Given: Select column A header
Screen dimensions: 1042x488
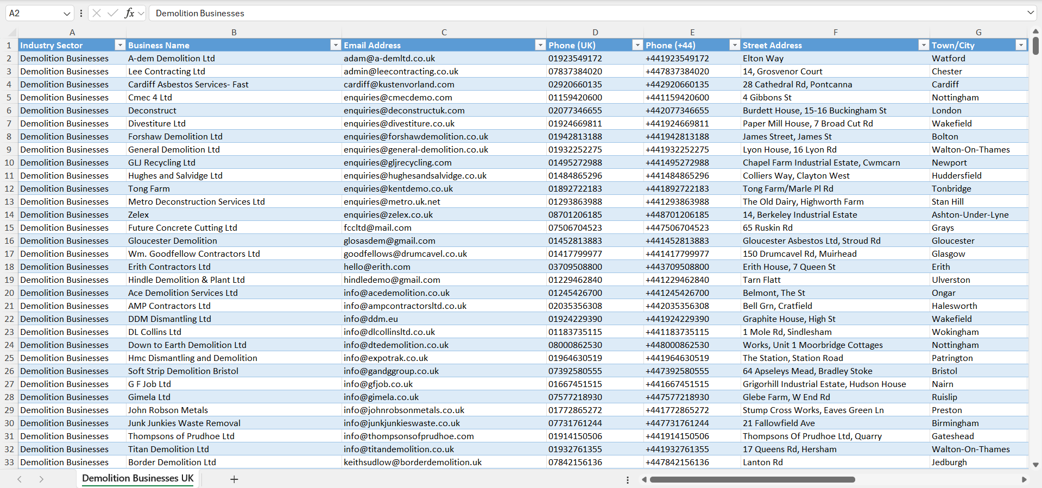Looking at the screenshot, I should pyautogui.click(x=72, y=32).
